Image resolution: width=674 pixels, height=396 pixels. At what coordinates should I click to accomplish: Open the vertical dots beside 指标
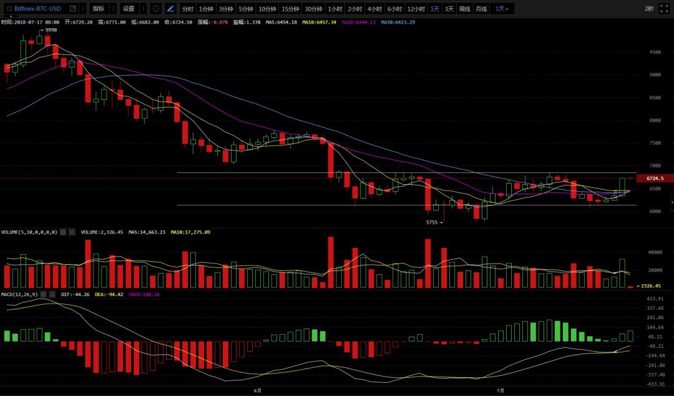(113, 9)
